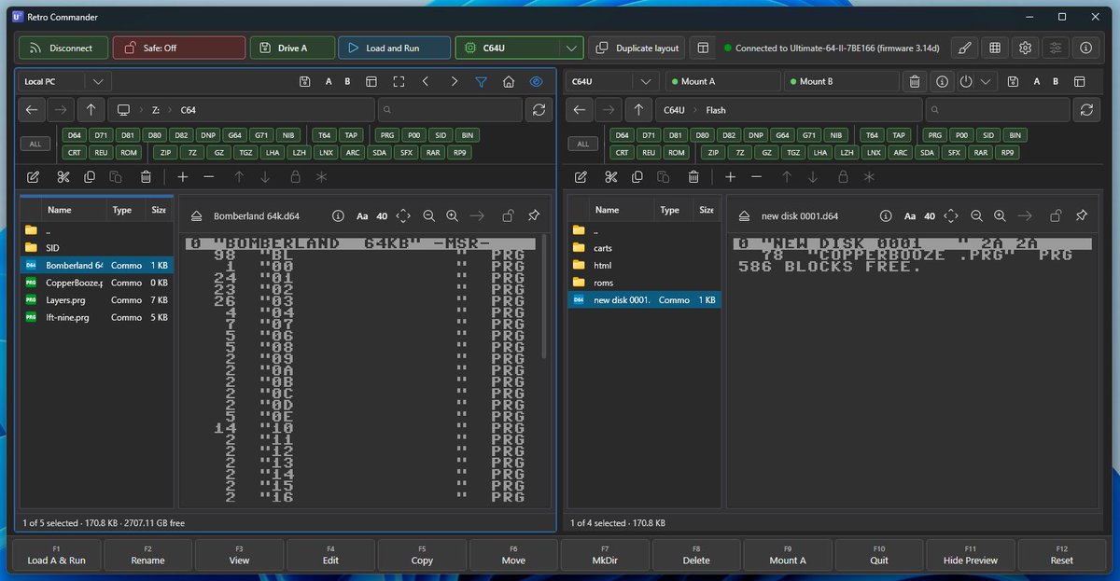Click the paintbrush theme icon in the top toolbar
Screen dimensions: 1120x581
pos(964,48)
